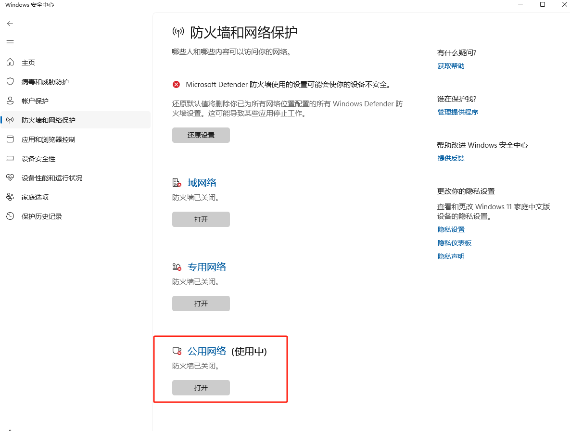Click the history clock icon for 保护历史记录
570x431 pixels.
click(x=10, y=216)
